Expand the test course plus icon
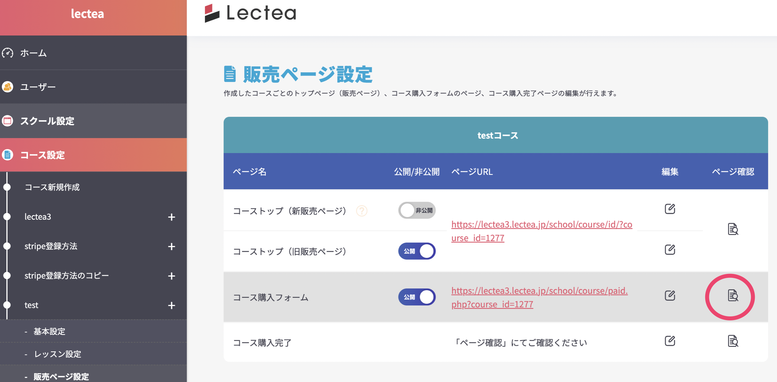 pyautogui.click(x=171, y=305)
